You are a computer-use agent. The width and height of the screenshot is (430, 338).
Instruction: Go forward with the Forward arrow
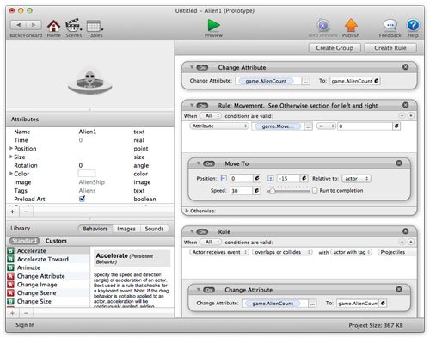click(x=34, y=25)
